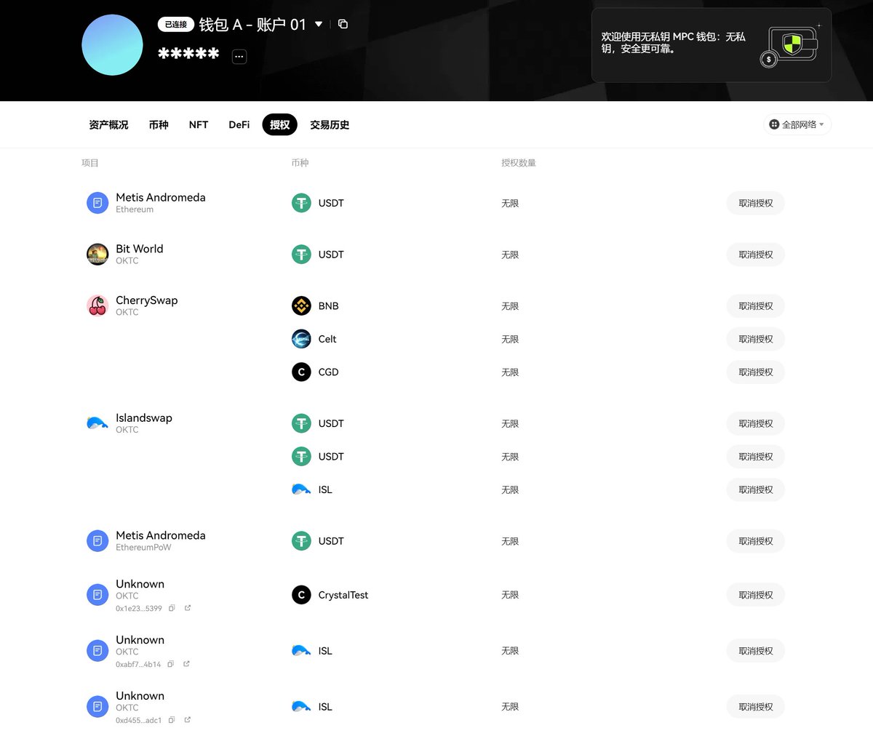Click the Celt token icon
The height and width of the screenshot is (736, 873).
(x=301, y=339)
